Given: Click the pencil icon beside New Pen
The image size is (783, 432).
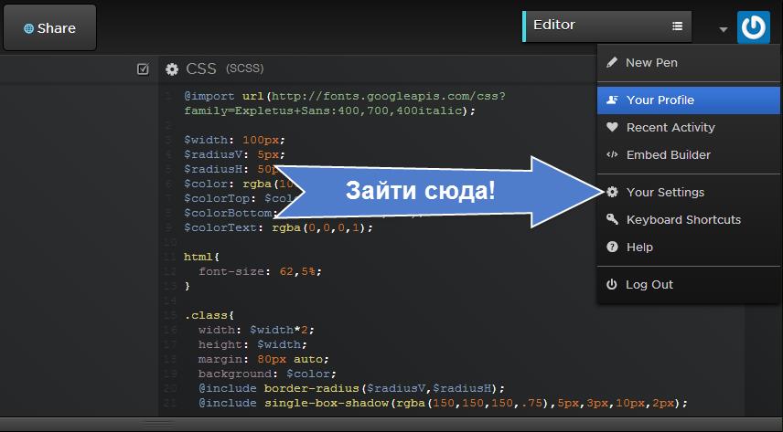Looking at the screenshot, I should (612, 63).
